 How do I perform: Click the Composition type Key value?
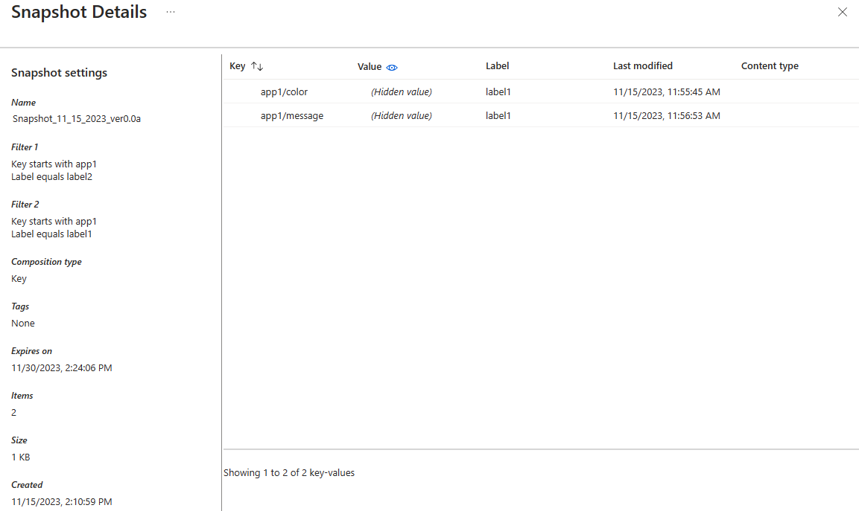[19, 278]
